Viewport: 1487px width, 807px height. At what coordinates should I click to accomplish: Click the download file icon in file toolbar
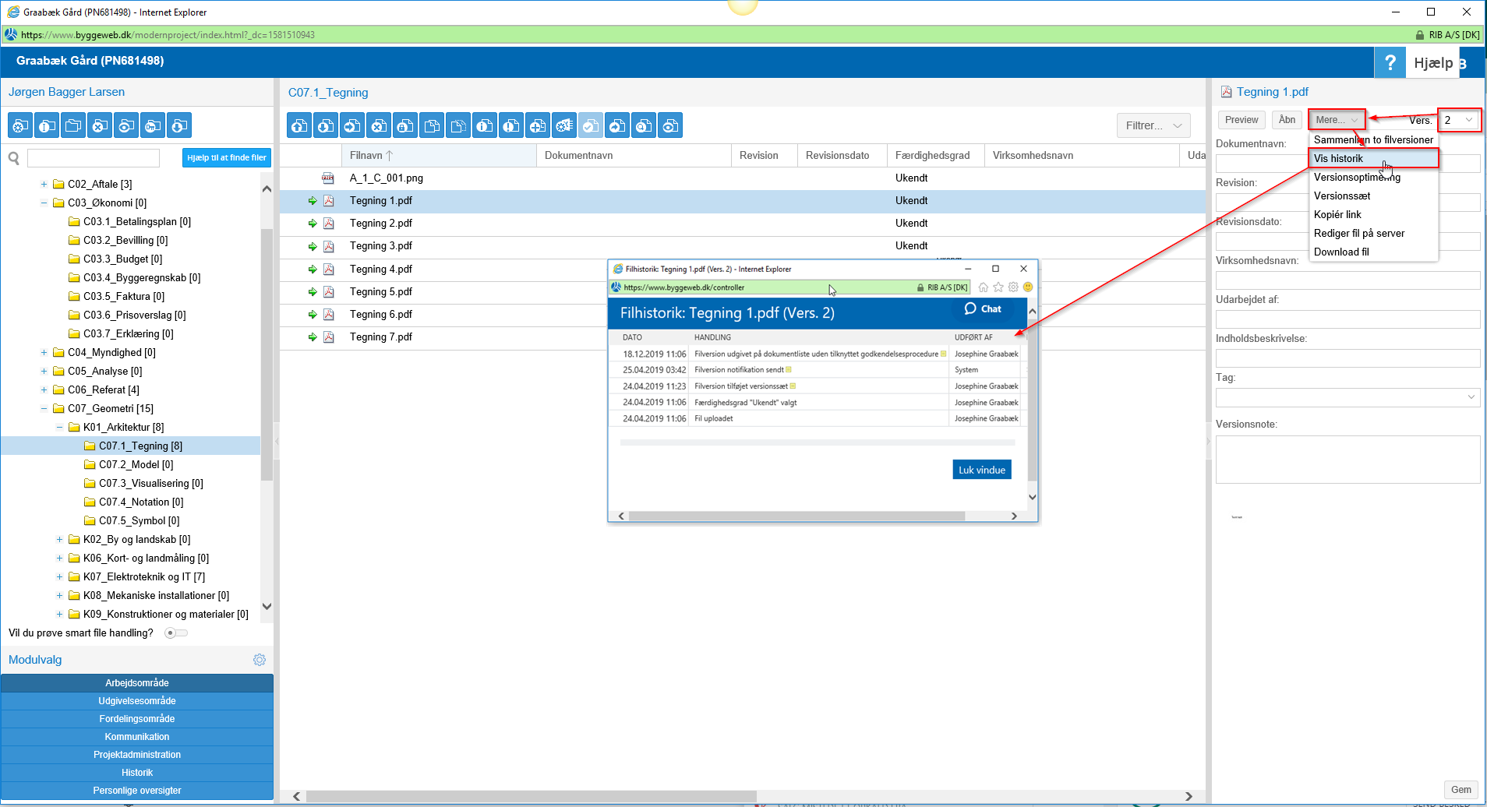[x=326, y=125]
